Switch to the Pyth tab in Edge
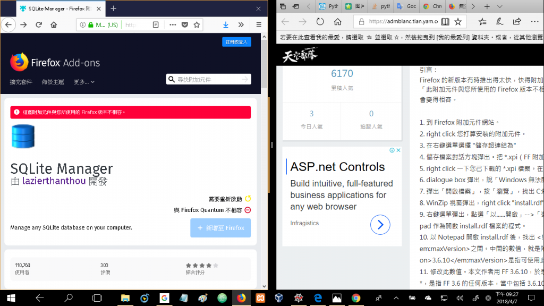This screenshot has height=306, width=544. pyautogui.click(x=328, y=6)
